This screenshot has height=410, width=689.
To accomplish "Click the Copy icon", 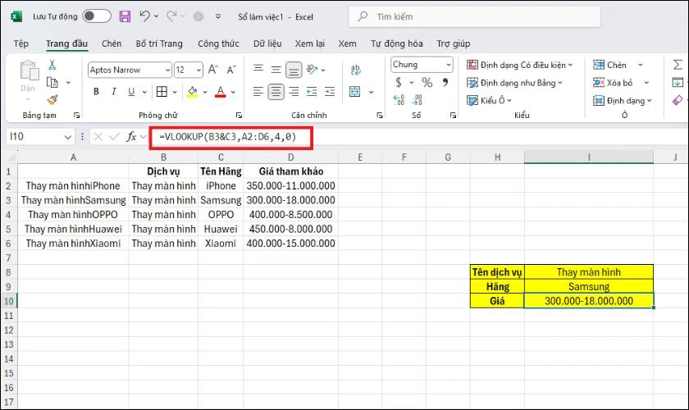I will pos(52,82).
